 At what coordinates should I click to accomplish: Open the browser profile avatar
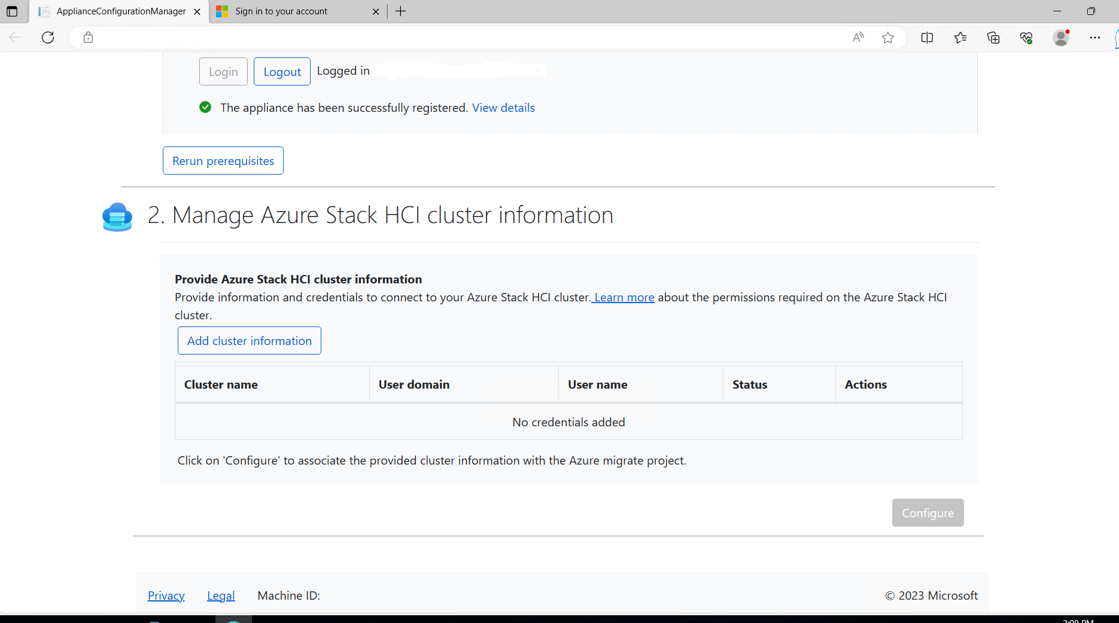point(1061,38)
